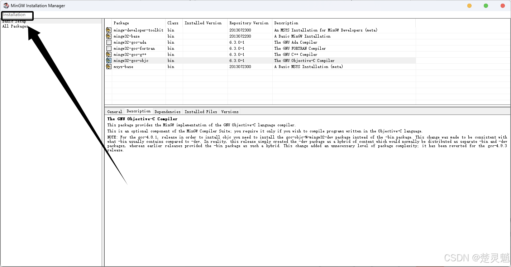Select the mingw32-gcc-ada package name
Image resolution: width=511 pixels, height=267 pixels.
coord(130,42)
